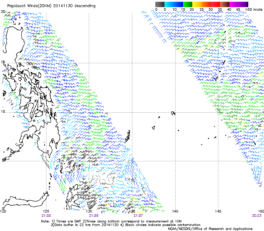Click the cyan 5-10 knots legend segment
Image resolution: width=264 pixels, height=231 pixels.
coord(169,4)
